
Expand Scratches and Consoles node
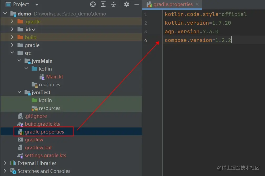5,171
